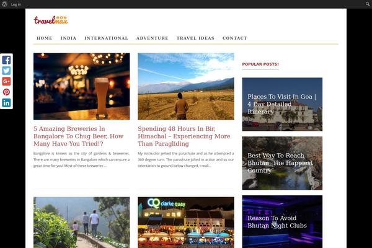Read the 48 Hours in Bir post
The image size is (372, 248).
184,136
